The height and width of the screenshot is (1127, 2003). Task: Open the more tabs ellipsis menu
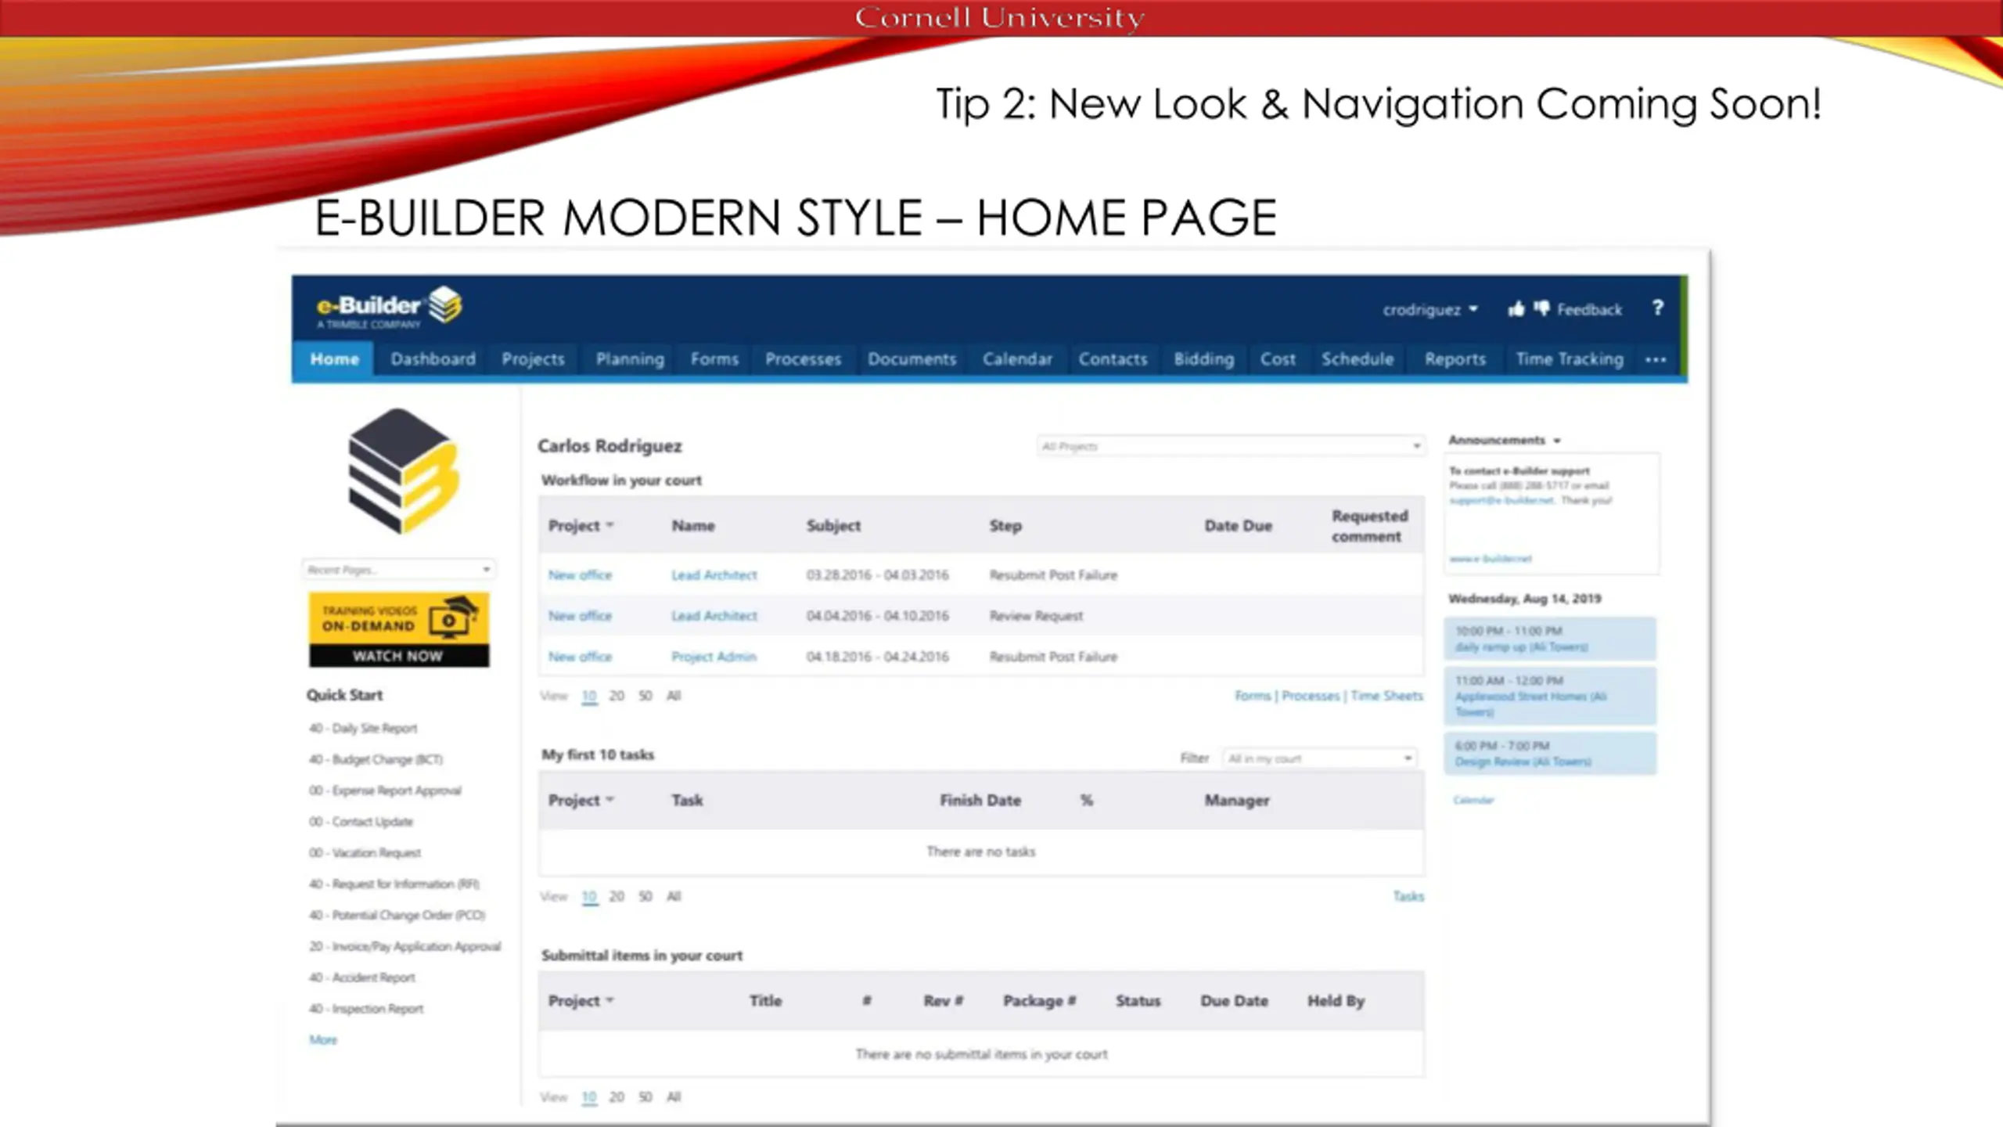pos(1656,360)
